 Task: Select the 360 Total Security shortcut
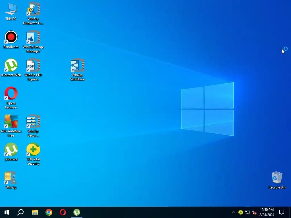(x=33, y=154)
